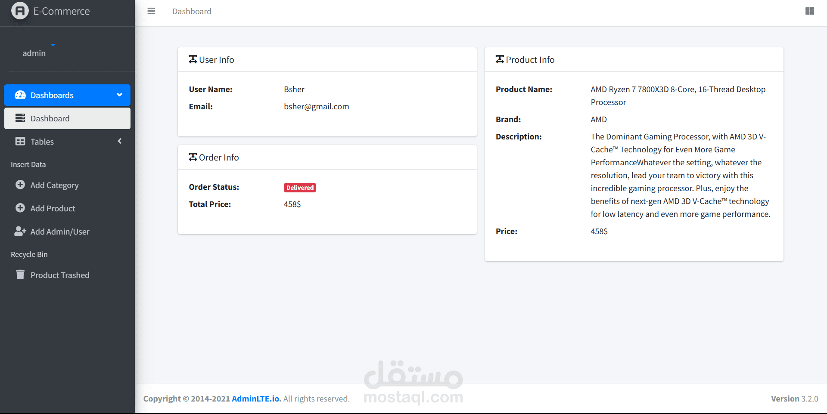Click the Add Category plus icon

(20, 185)
